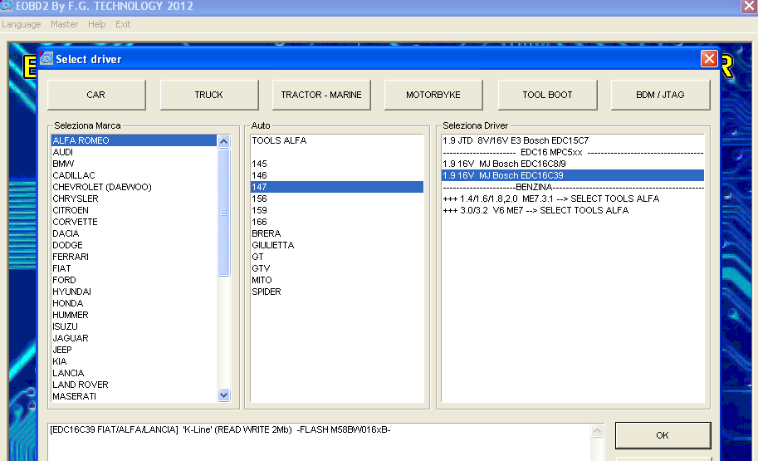Select 1.9 JTD Bosch EDC15C7 driver
Image resolution: width=758 pixels, height=461 pixels.
click(x=516, y=140)
